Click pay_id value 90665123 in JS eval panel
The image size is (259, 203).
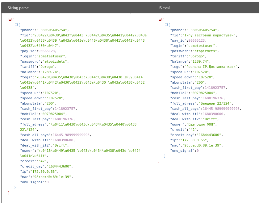click(x=196, y=40)
